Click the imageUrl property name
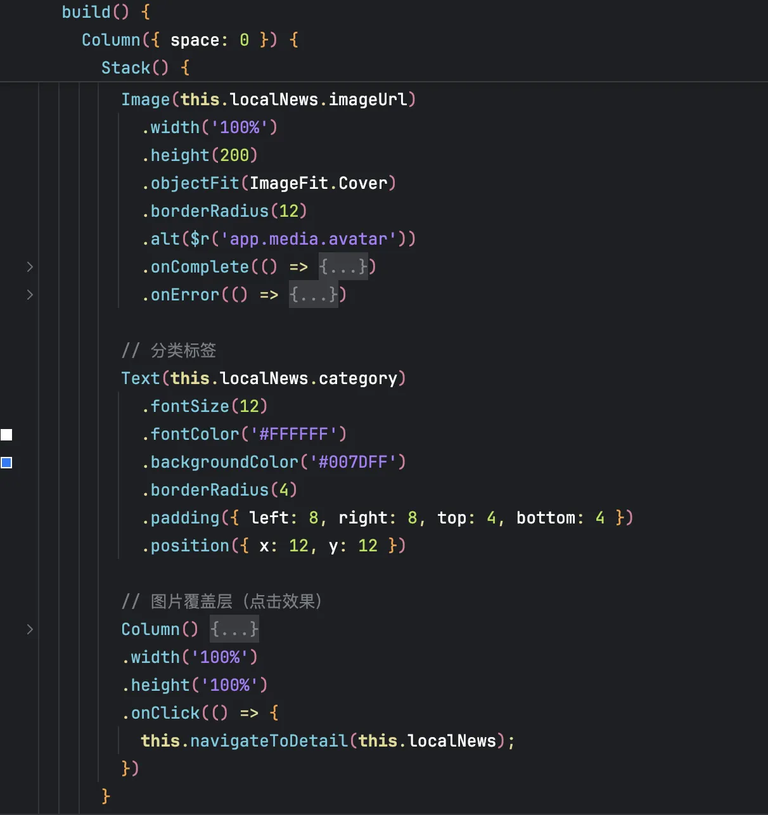The height and width of the screenshot is (815, 768). click(x=368, y=99)
